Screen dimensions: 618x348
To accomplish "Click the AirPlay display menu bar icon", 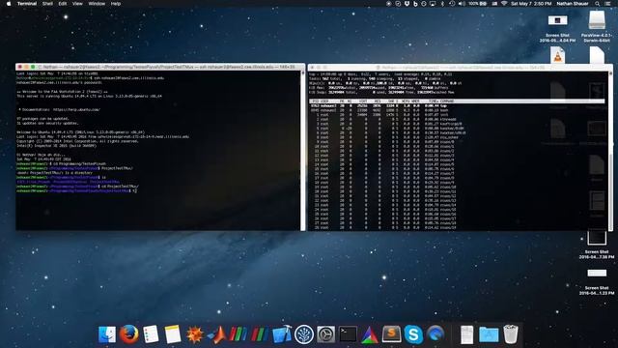I will (x=433, y=4).
